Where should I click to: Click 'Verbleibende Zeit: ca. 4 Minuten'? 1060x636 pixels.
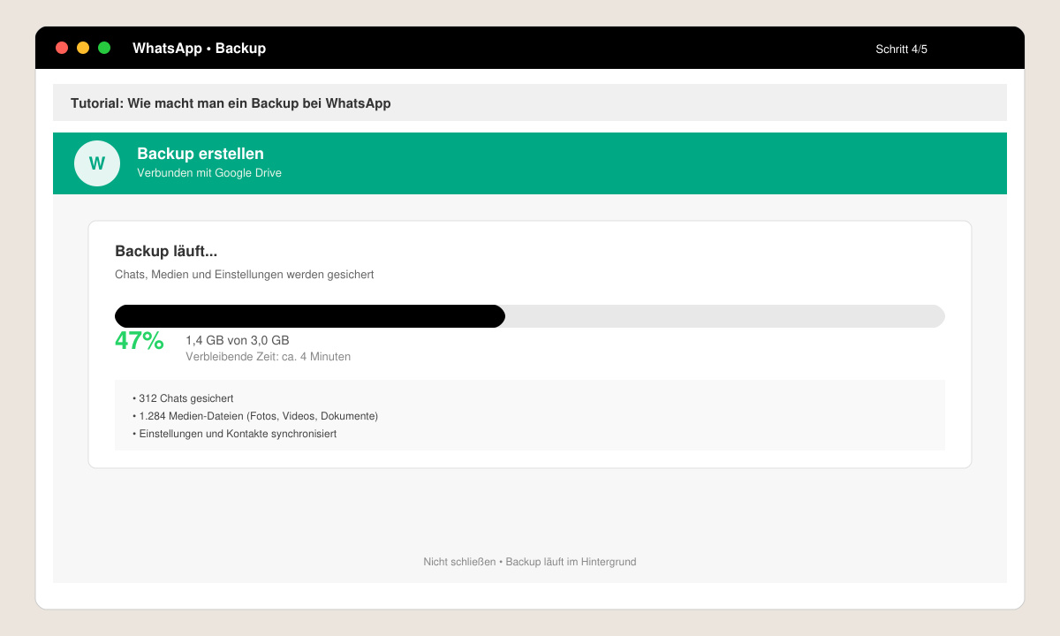(268, 357)
